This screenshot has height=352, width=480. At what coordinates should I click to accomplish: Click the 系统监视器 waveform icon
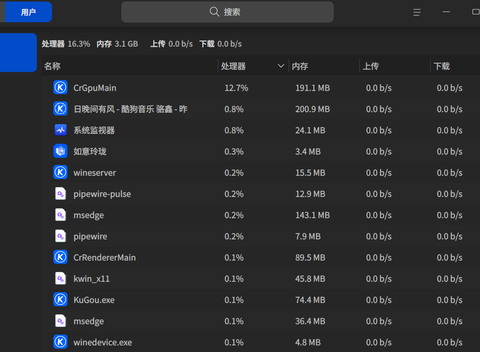pyautogui.click(x=60, y=130)
